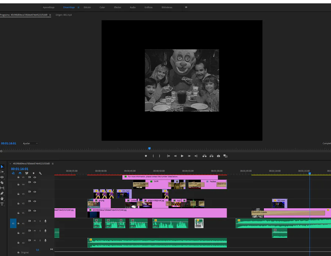Click the timeline playhead timecode field

coord(19,169)
